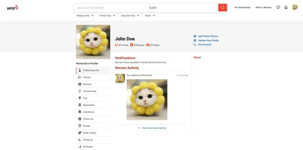The width and height of the screenshot is (303, 150).
Task: Click the 'One hour ago' timestamp
Action: [183, 75]
